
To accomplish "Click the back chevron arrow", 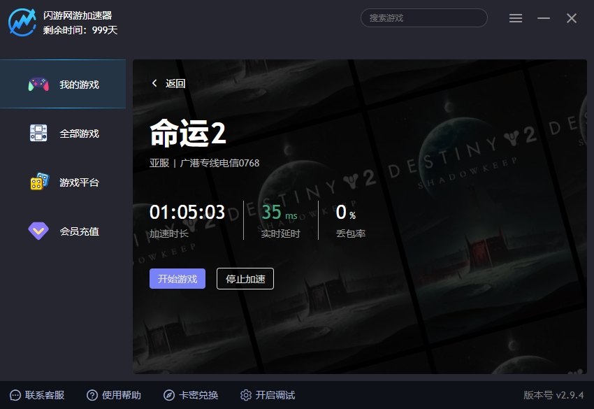I will click(154, 83).
